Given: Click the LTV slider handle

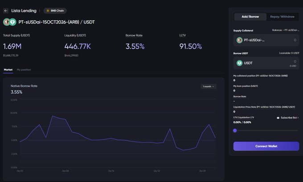Looking at the screenshot, I should pyautogui.click(x=235, y=131).
